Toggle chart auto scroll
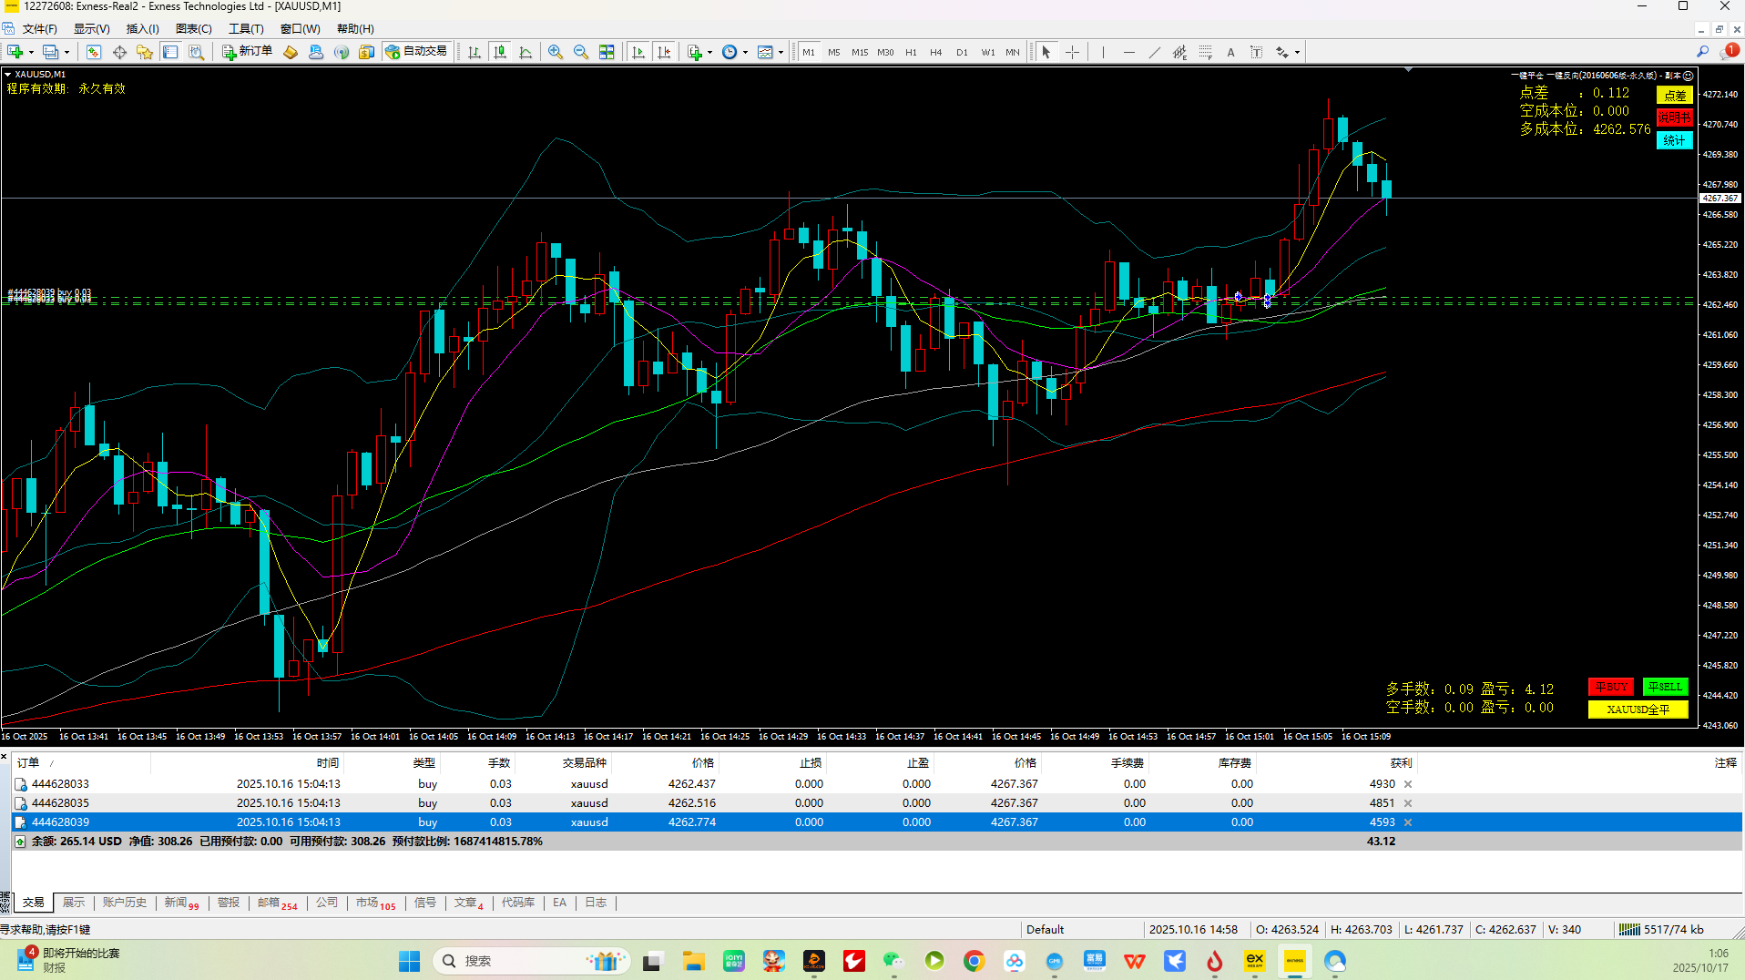The image size is (1745, 980). point(638,52)
